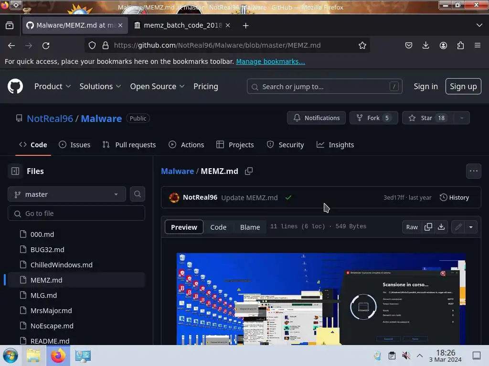Open the Actions tab
489x366 pixels.
186,145
